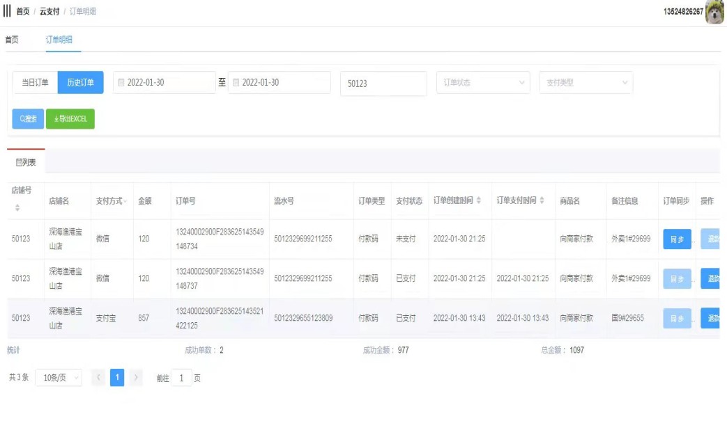The width and height of the screenshot is (727, 421).
Task: Switch to the 首页 tab
Action: point(12,40)
